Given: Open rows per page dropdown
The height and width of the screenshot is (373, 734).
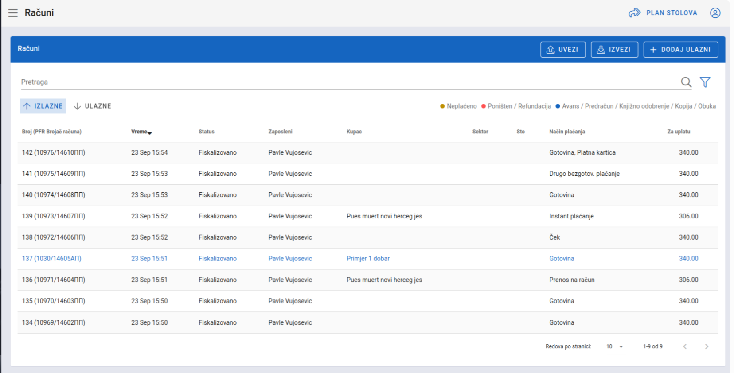Looking at the screenshot, I should pyautogui.click(x=616, y=346).
